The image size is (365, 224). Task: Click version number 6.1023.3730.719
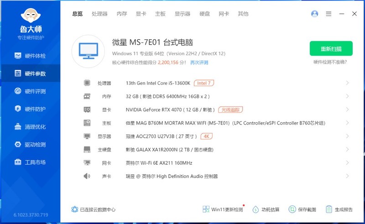click(31, 215)
